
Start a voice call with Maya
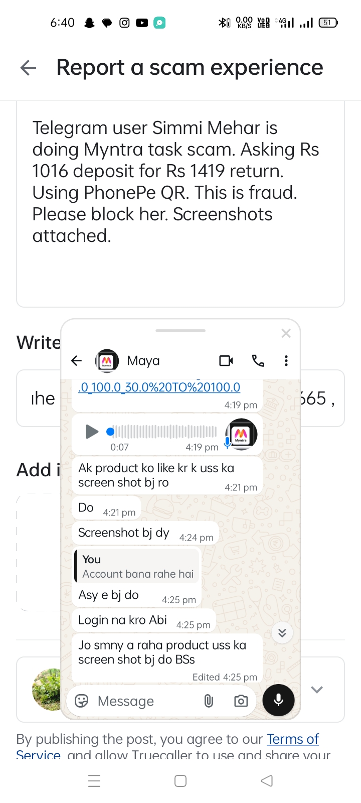click(258, 361)
